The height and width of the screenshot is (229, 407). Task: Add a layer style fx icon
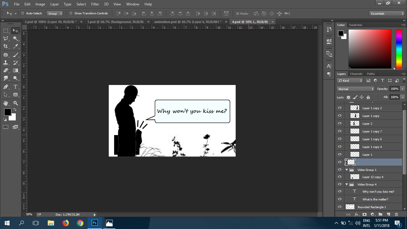coord(357,214)
